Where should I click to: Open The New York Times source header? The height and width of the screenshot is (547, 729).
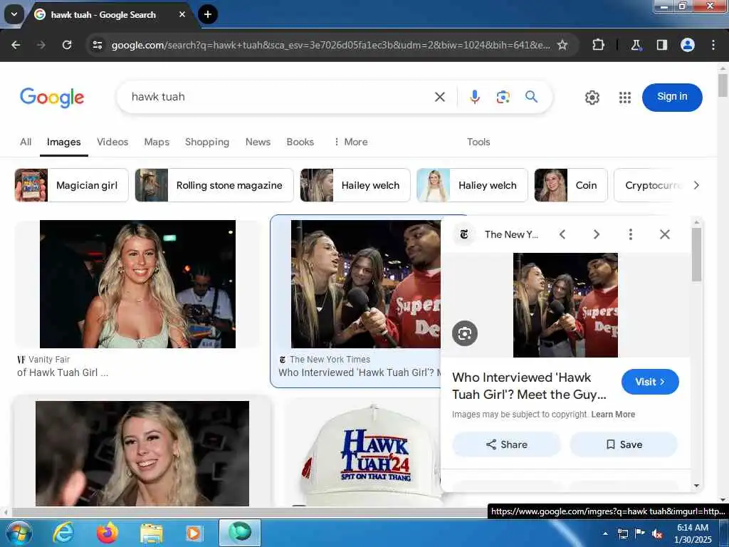tap(496, 234)
